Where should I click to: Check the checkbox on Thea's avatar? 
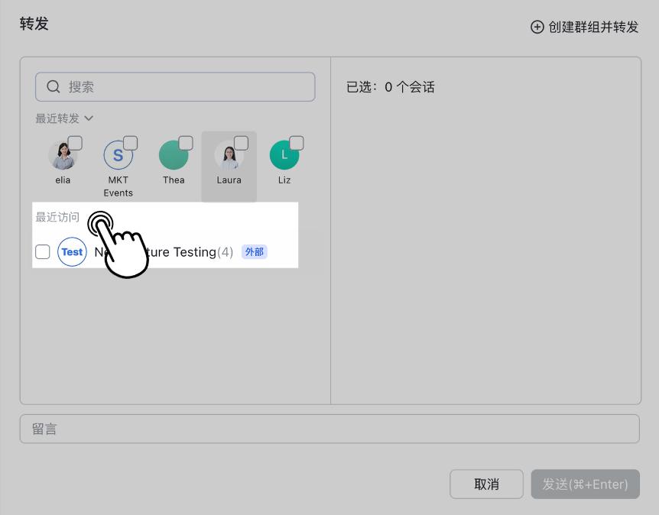coord(185,142)
